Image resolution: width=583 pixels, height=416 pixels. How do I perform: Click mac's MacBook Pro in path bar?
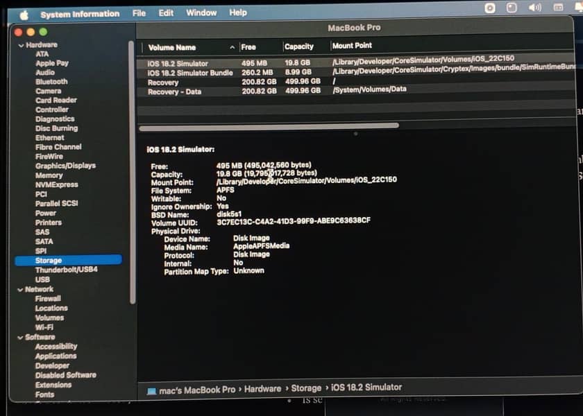click(x=197, y=390)
